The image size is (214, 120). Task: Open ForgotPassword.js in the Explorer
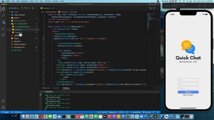tap(22, 27)
